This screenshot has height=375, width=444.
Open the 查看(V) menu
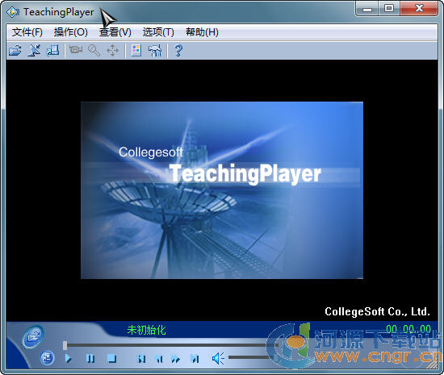115,32
